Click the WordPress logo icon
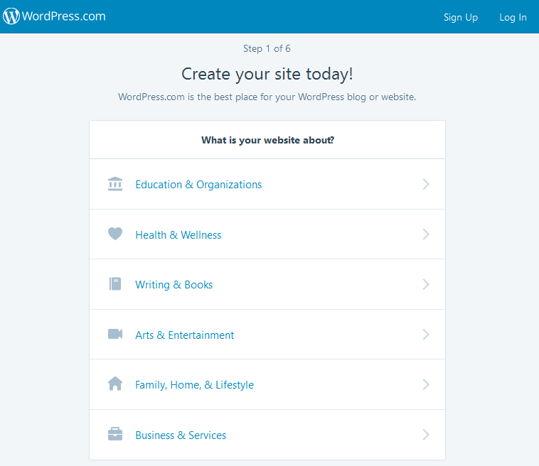 click(11, 16)
